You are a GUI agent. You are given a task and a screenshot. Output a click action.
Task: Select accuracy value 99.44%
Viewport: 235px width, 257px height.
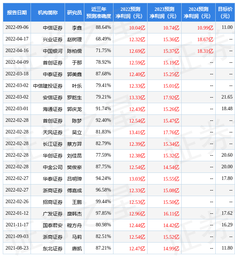(x=103, y=202)
